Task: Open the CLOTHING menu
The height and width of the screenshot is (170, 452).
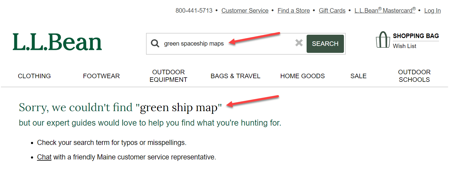Action: 34,76
